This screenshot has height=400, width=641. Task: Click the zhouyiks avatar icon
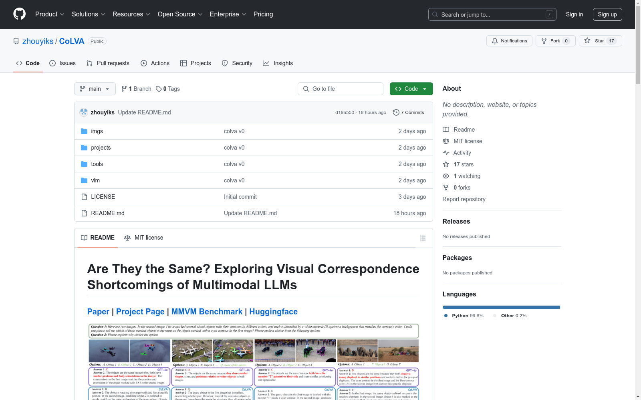click(x=84, y=112)
